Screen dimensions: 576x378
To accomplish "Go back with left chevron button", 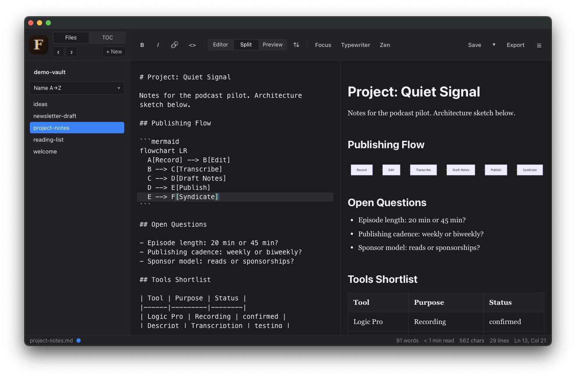I will [x=58, y=52].
